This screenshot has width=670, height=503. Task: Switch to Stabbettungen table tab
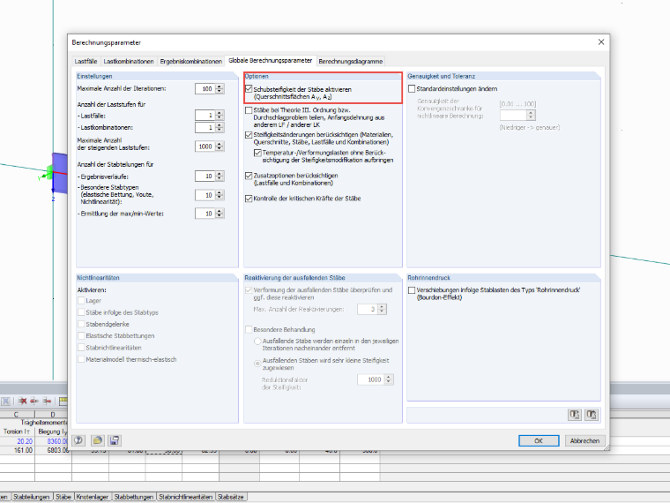pos(133,497)
